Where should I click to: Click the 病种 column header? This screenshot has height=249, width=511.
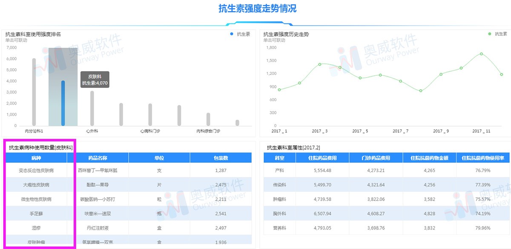37,158
